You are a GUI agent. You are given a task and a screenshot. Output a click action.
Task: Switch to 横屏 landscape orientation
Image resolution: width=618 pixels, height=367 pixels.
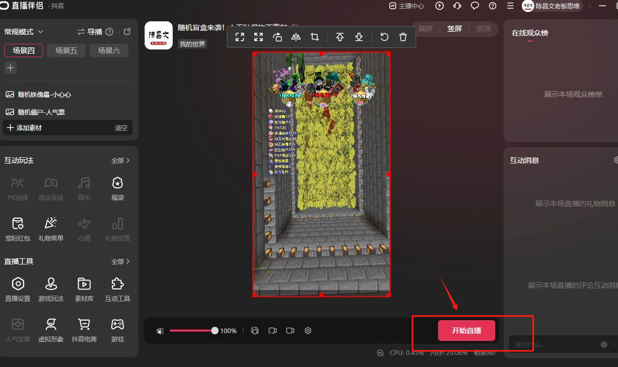tap(426, 29)
